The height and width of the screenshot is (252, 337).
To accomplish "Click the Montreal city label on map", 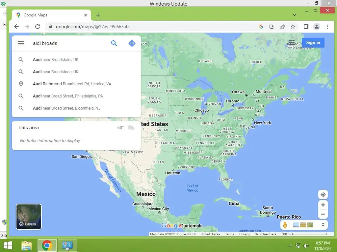I will coord(264,92).
